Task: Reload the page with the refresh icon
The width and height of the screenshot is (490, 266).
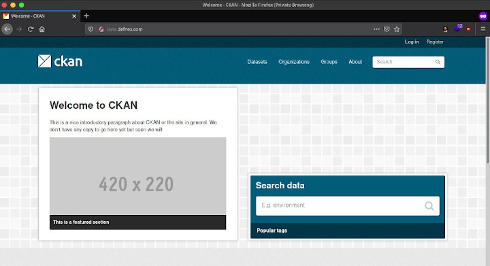Action: pos(31,29)
